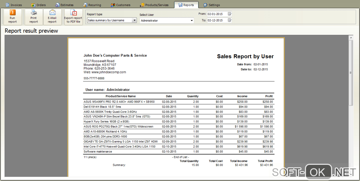Click the To date input field

[x=217, y=20]
